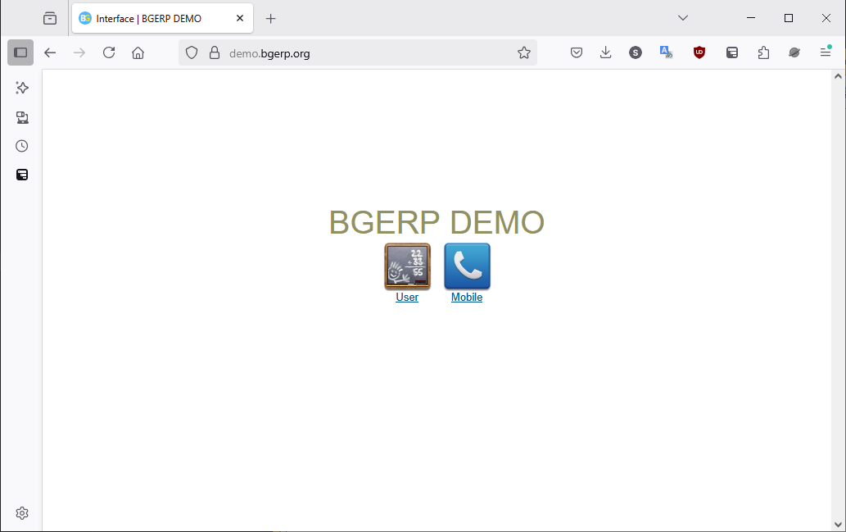This screenshot has height=532, width=846.
Task: Open the Save to Pocket button
Action: tap(577, 52)
